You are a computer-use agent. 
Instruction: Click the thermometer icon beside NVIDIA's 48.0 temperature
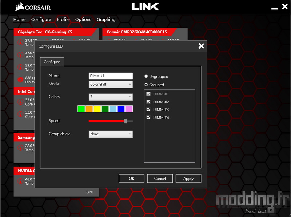20,181
